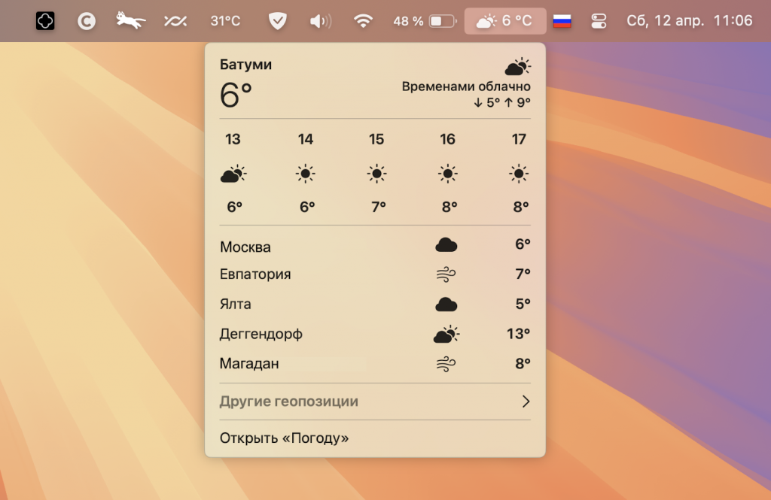Select the hour 17 forecast label

(x=519, y=139)
